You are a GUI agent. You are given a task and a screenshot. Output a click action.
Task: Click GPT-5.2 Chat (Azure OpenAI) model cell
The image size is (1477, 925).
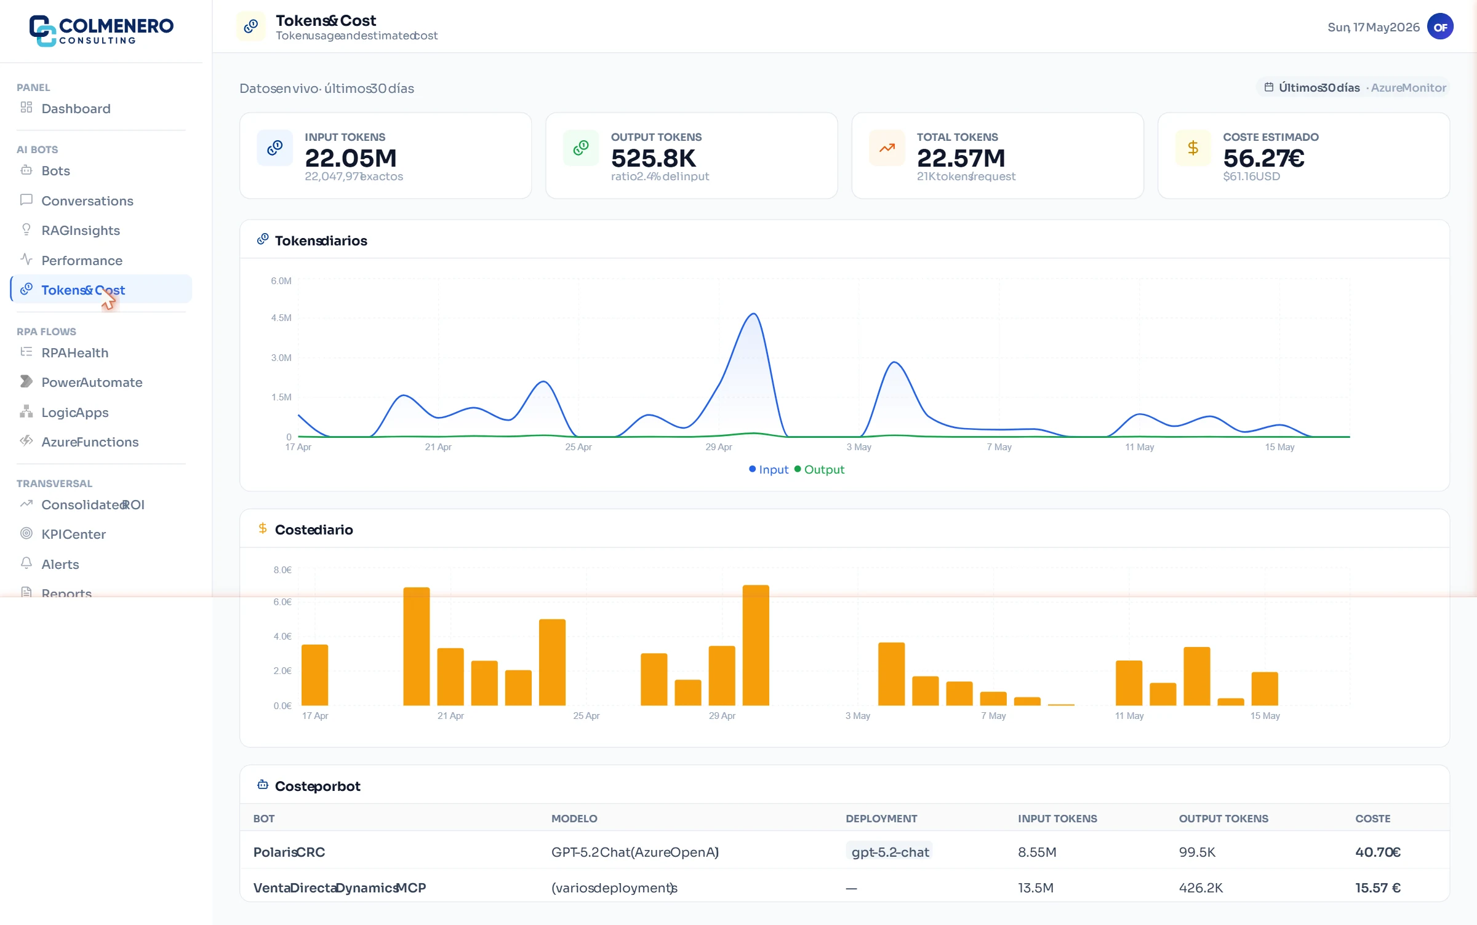(x=635, y=852)
